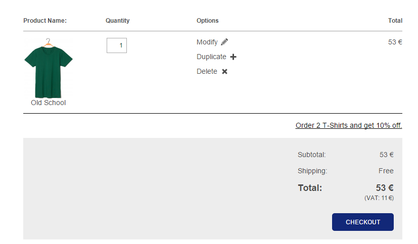Click the Options column header
The height and width of the screenshot is (244, 418).
coord(208,21)
